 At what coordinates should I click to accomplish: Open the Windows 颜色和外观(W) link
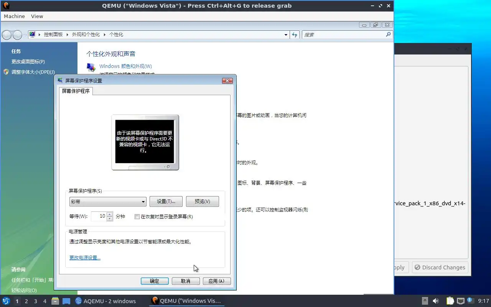pyautogui.click(x=125, y=66)
